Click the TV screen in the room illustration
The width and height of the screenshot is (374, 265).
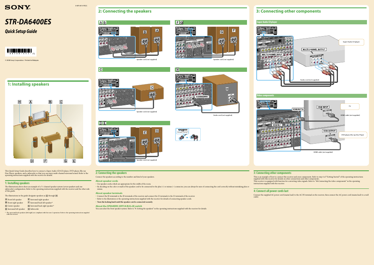click(x=39, y=115)
